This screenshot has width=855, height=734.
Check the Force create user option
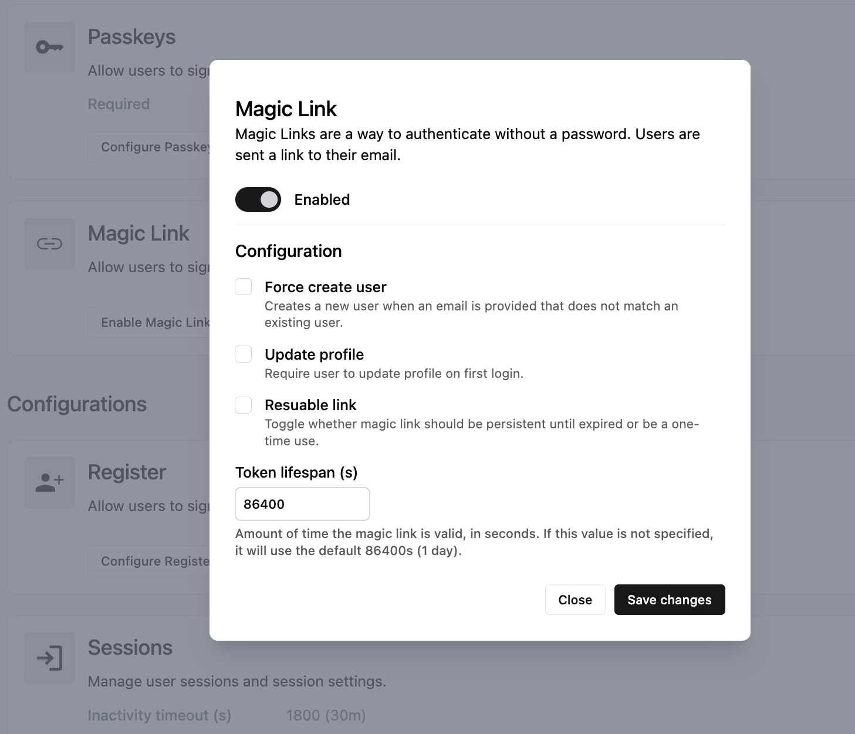pyautogui.click(x=243, y=286)
